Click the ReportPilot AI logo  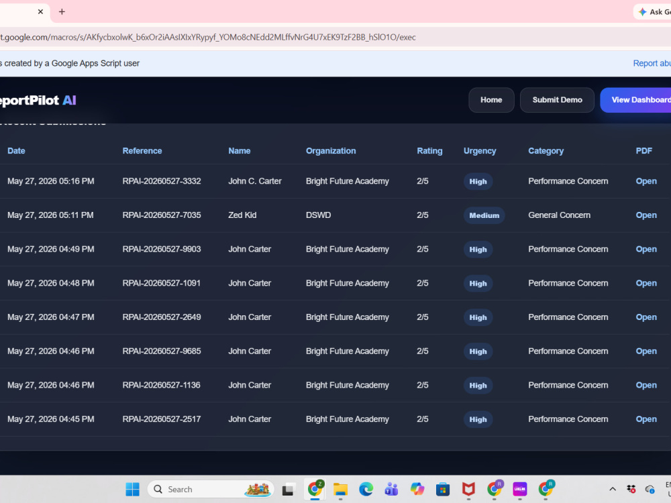(x=38, y=100)
